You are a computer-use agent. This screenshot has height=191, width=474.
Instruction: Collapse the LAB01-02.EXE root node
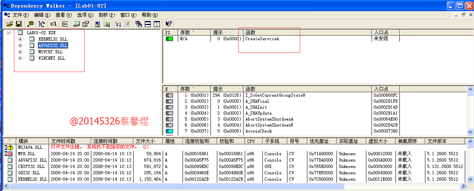tap(9, 33)
